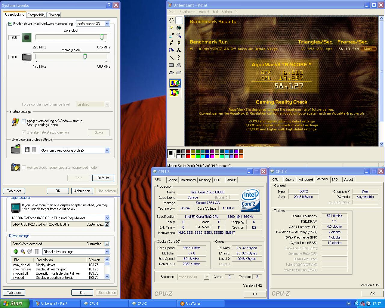Open the Cache tab in CPU-Z CPU window
The image size is (385, 308).
(172, 180)
